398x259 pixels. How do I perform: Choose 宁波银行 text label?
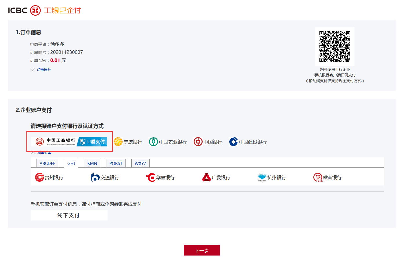[x=133, y=142]
